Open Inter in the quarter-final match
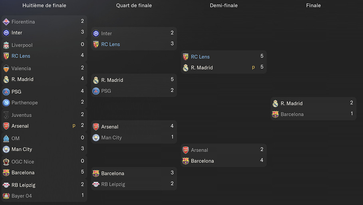 coord(107,33)
